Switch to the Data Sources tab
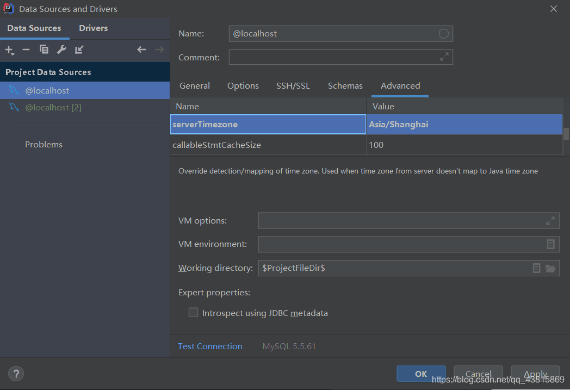Viewport: 570px width, 390px height. pos(34,28)
